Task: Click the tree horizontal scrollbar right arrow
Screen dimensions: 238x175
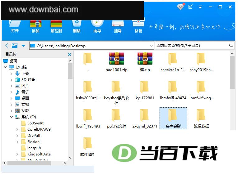Action: click(x=65, y=163)
